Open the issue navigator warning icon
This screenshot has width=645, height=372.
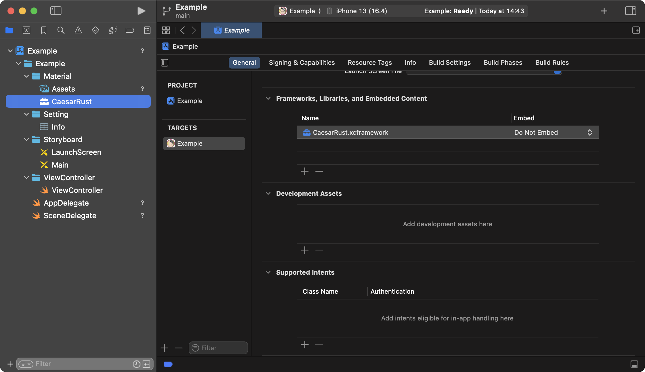[x=78, y=30]
